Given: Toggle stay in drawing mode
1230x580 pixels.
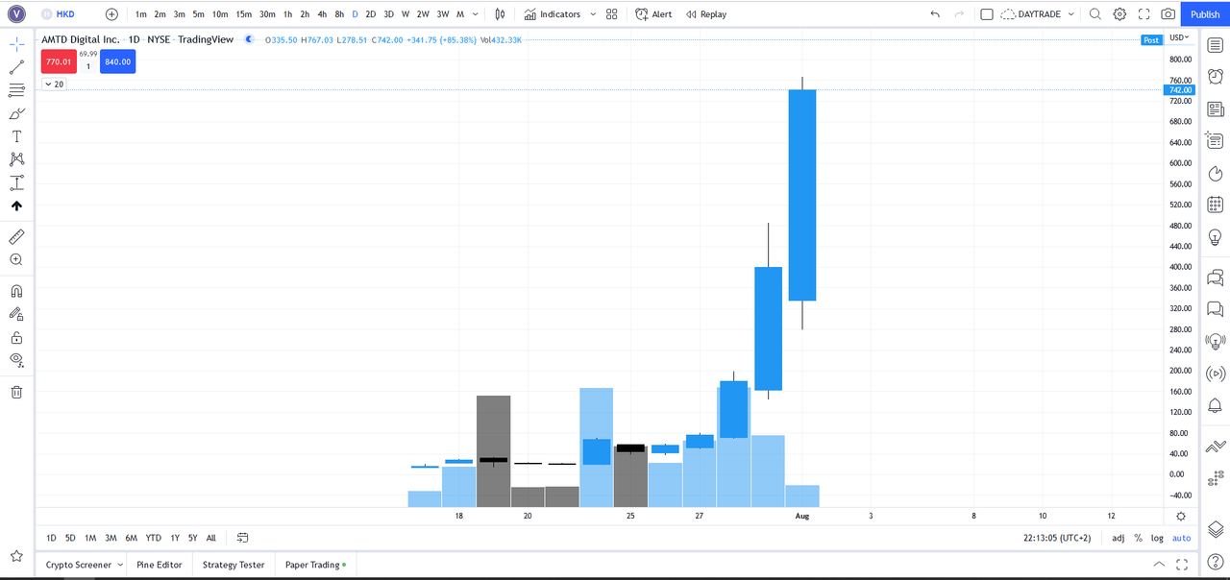Looking at the screenshot, I should [x=16, y=314].
